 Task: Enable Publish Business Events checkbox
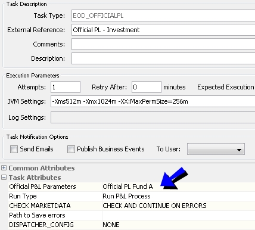tap(71, 149)
